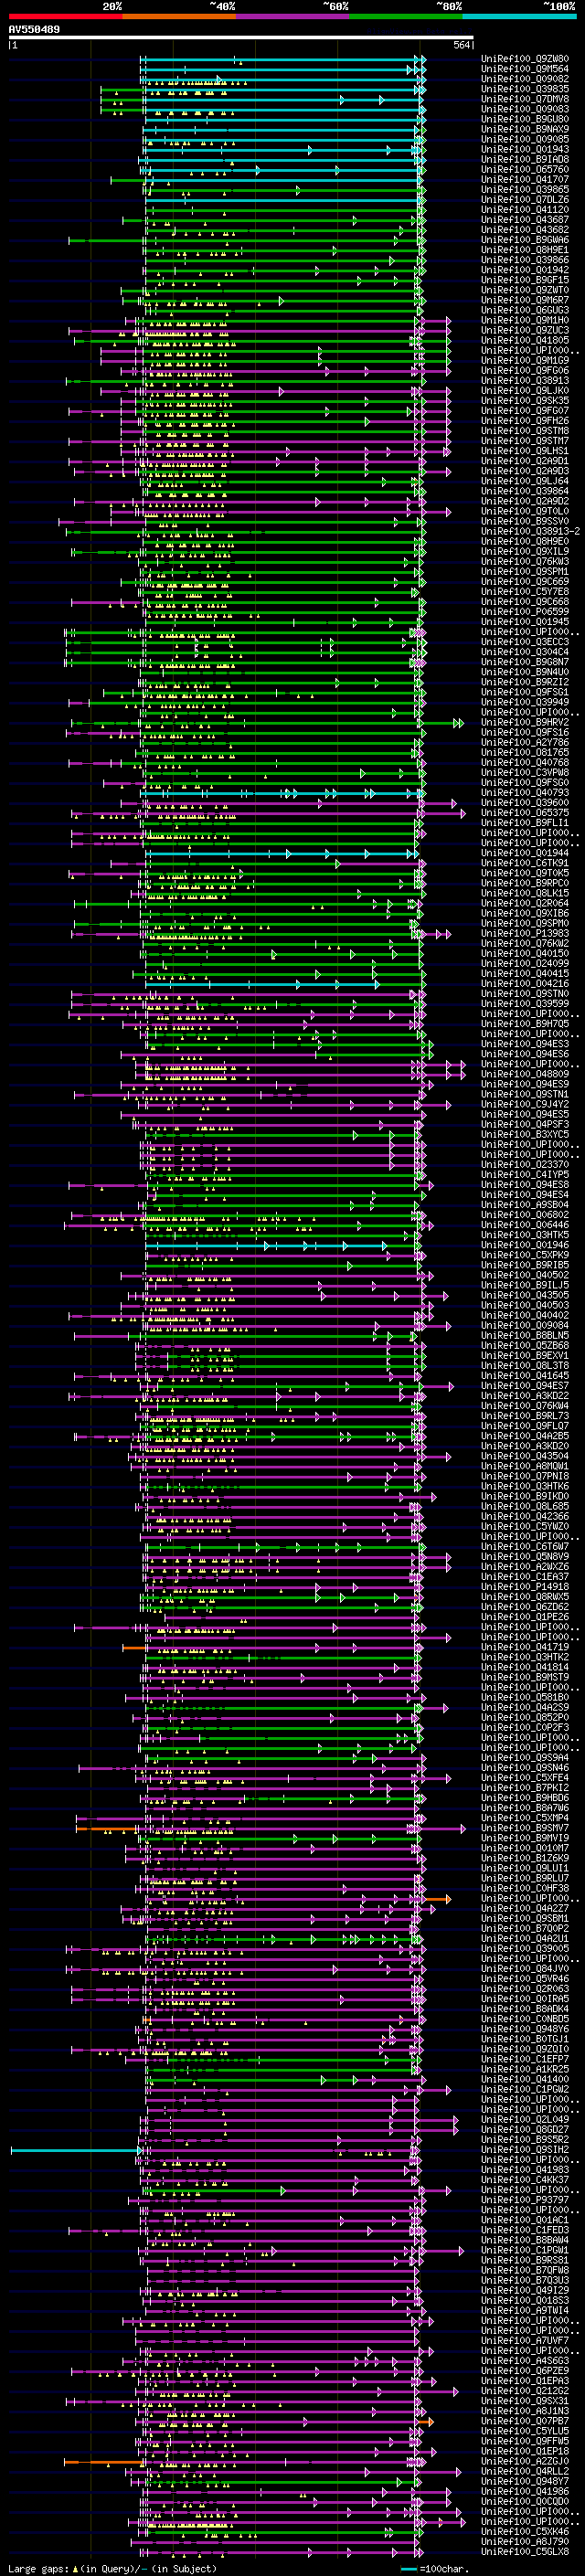The image size is (585, 2576).
Task: Click the UniRef100_Q41986 label
Action: point(525,2491)
